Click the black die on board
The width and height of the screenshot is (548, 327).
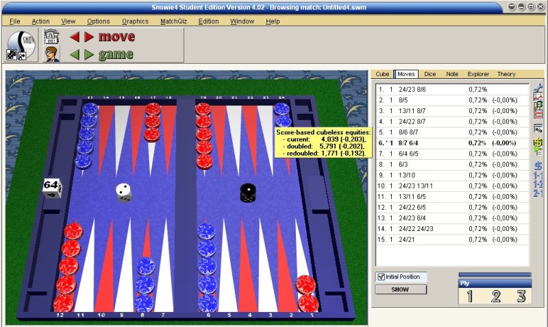(x=248, y=193)
